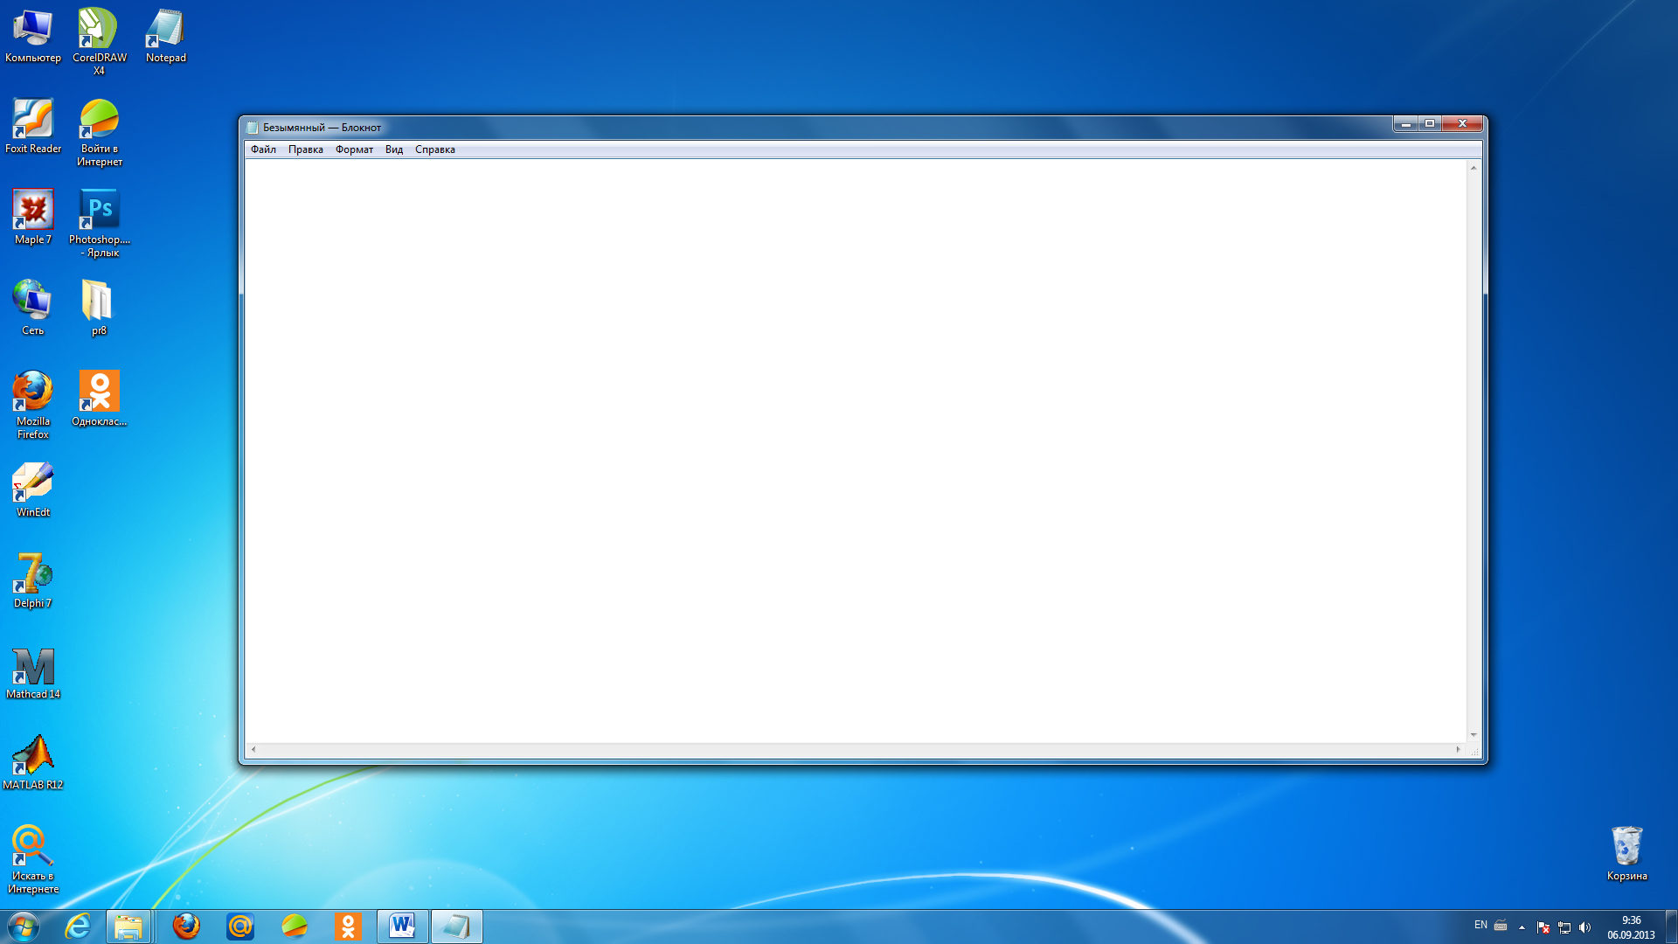Select the Искать в Интернете desktop icon
This screenshot has width=1678, height=944.
[x=33, y=859]
